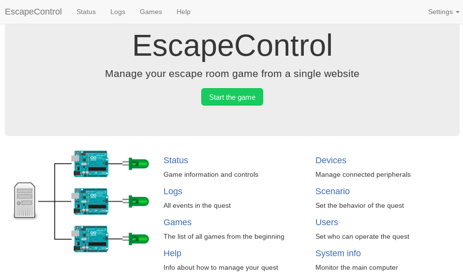Click 'Set the behavior of the quest' text
The width and height of the screenshot is (463, 277).
click(359, 205)
